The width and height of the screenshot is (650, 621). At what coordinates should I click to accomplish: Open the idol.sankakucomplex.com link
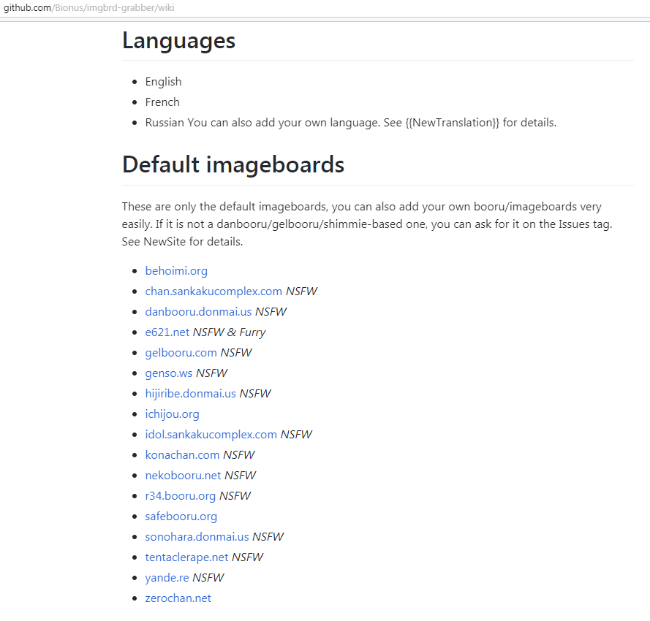tap(211, 434)
